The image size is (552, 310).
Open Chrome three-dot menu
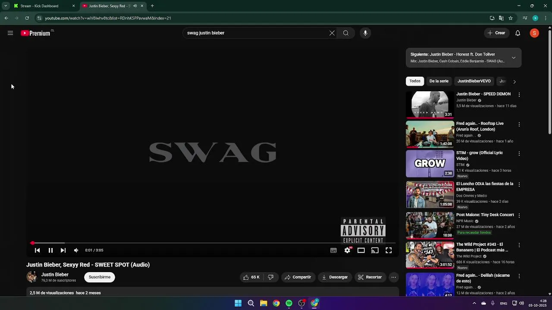click(x=546, y=18)
